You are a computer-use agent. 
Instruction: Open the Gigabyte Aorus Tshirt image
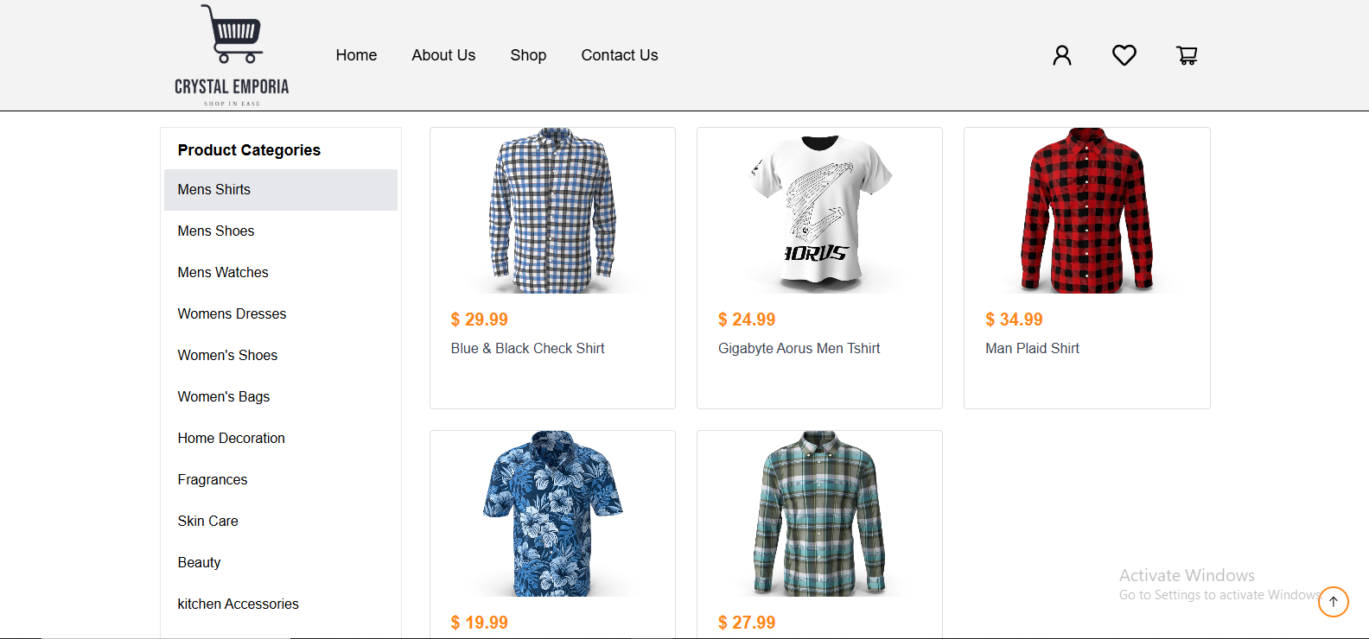point(819,211)
